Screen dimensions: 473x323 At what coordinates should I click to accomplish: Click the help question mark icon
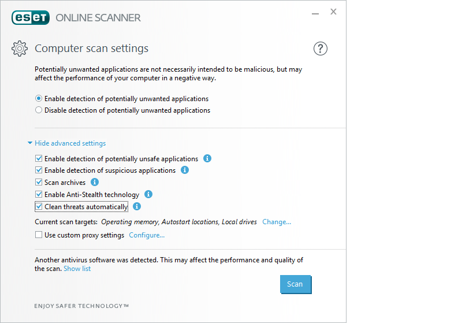click(x=321, y=49)
